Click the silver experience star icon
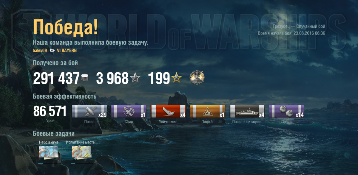 pos(135,79)
